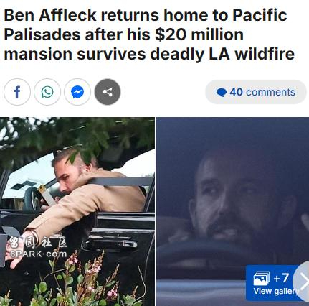Screen dimensions: 309x306
Task: Click the blue comment bubble icon
Action: pyautogui.click(x=222, y=93)
